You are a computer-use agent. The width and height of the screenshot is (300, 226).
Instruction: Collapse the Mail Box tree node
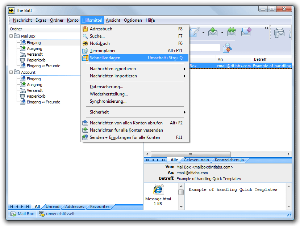(x=11, y=36)
